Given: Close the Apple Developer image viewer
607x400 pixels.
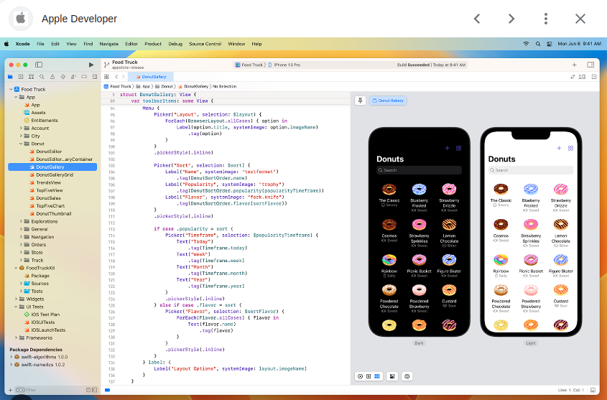Looking at the screenshot, I should click(580, 19).
